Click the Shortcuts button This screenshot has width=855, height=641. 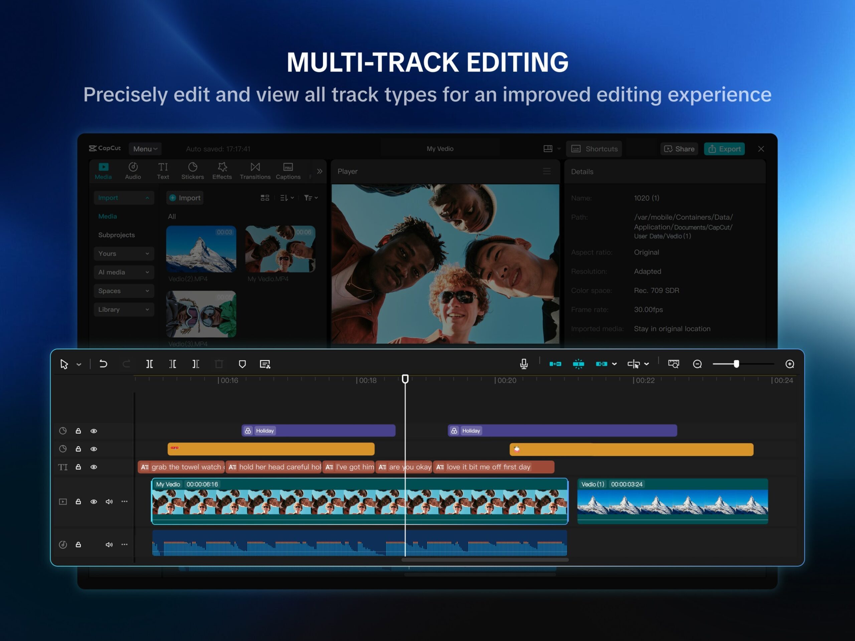(594, 149)
